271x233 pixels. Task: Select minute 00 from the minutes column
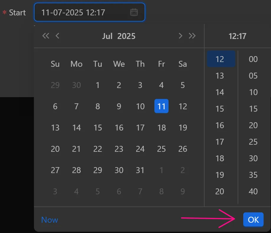tap(253, 59)
